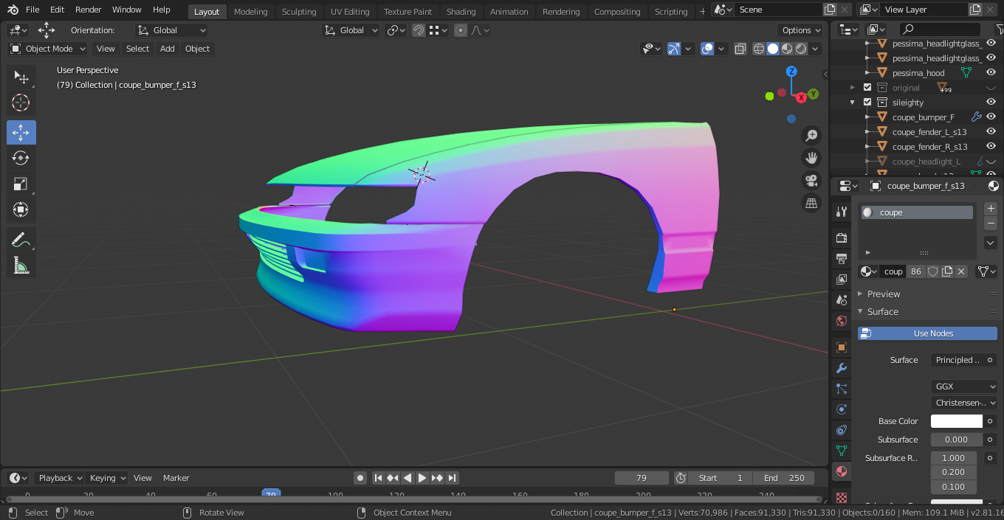The width and height of the screenshot is (1004, 520).
Task: Open the Output properties tab
Action: click(x=841, y=258)
